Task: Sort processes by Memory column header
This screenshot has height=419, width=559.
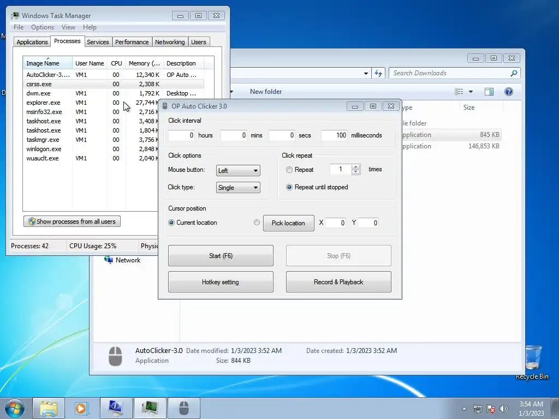Action: 144,63
